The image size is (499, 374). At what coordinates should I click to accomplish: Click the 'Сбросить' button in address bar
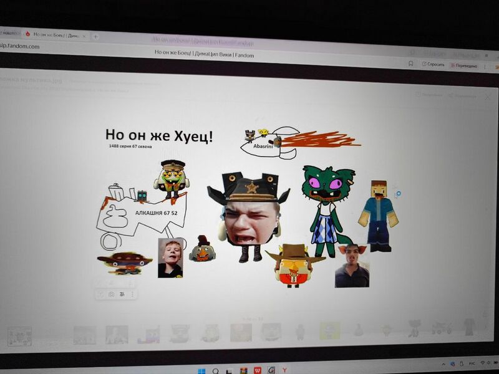pyautogui.click(x=434, y=64)
